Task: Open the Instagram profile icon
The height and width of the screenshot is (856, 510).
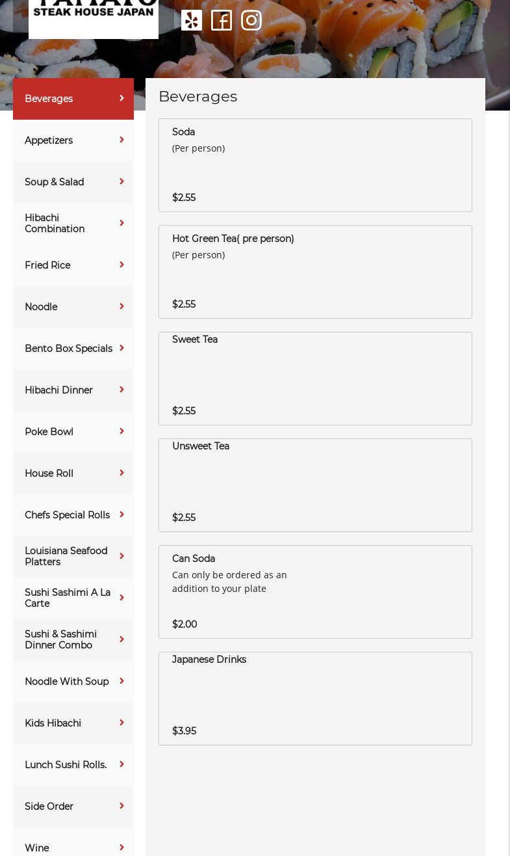Action: coord(251,20)
